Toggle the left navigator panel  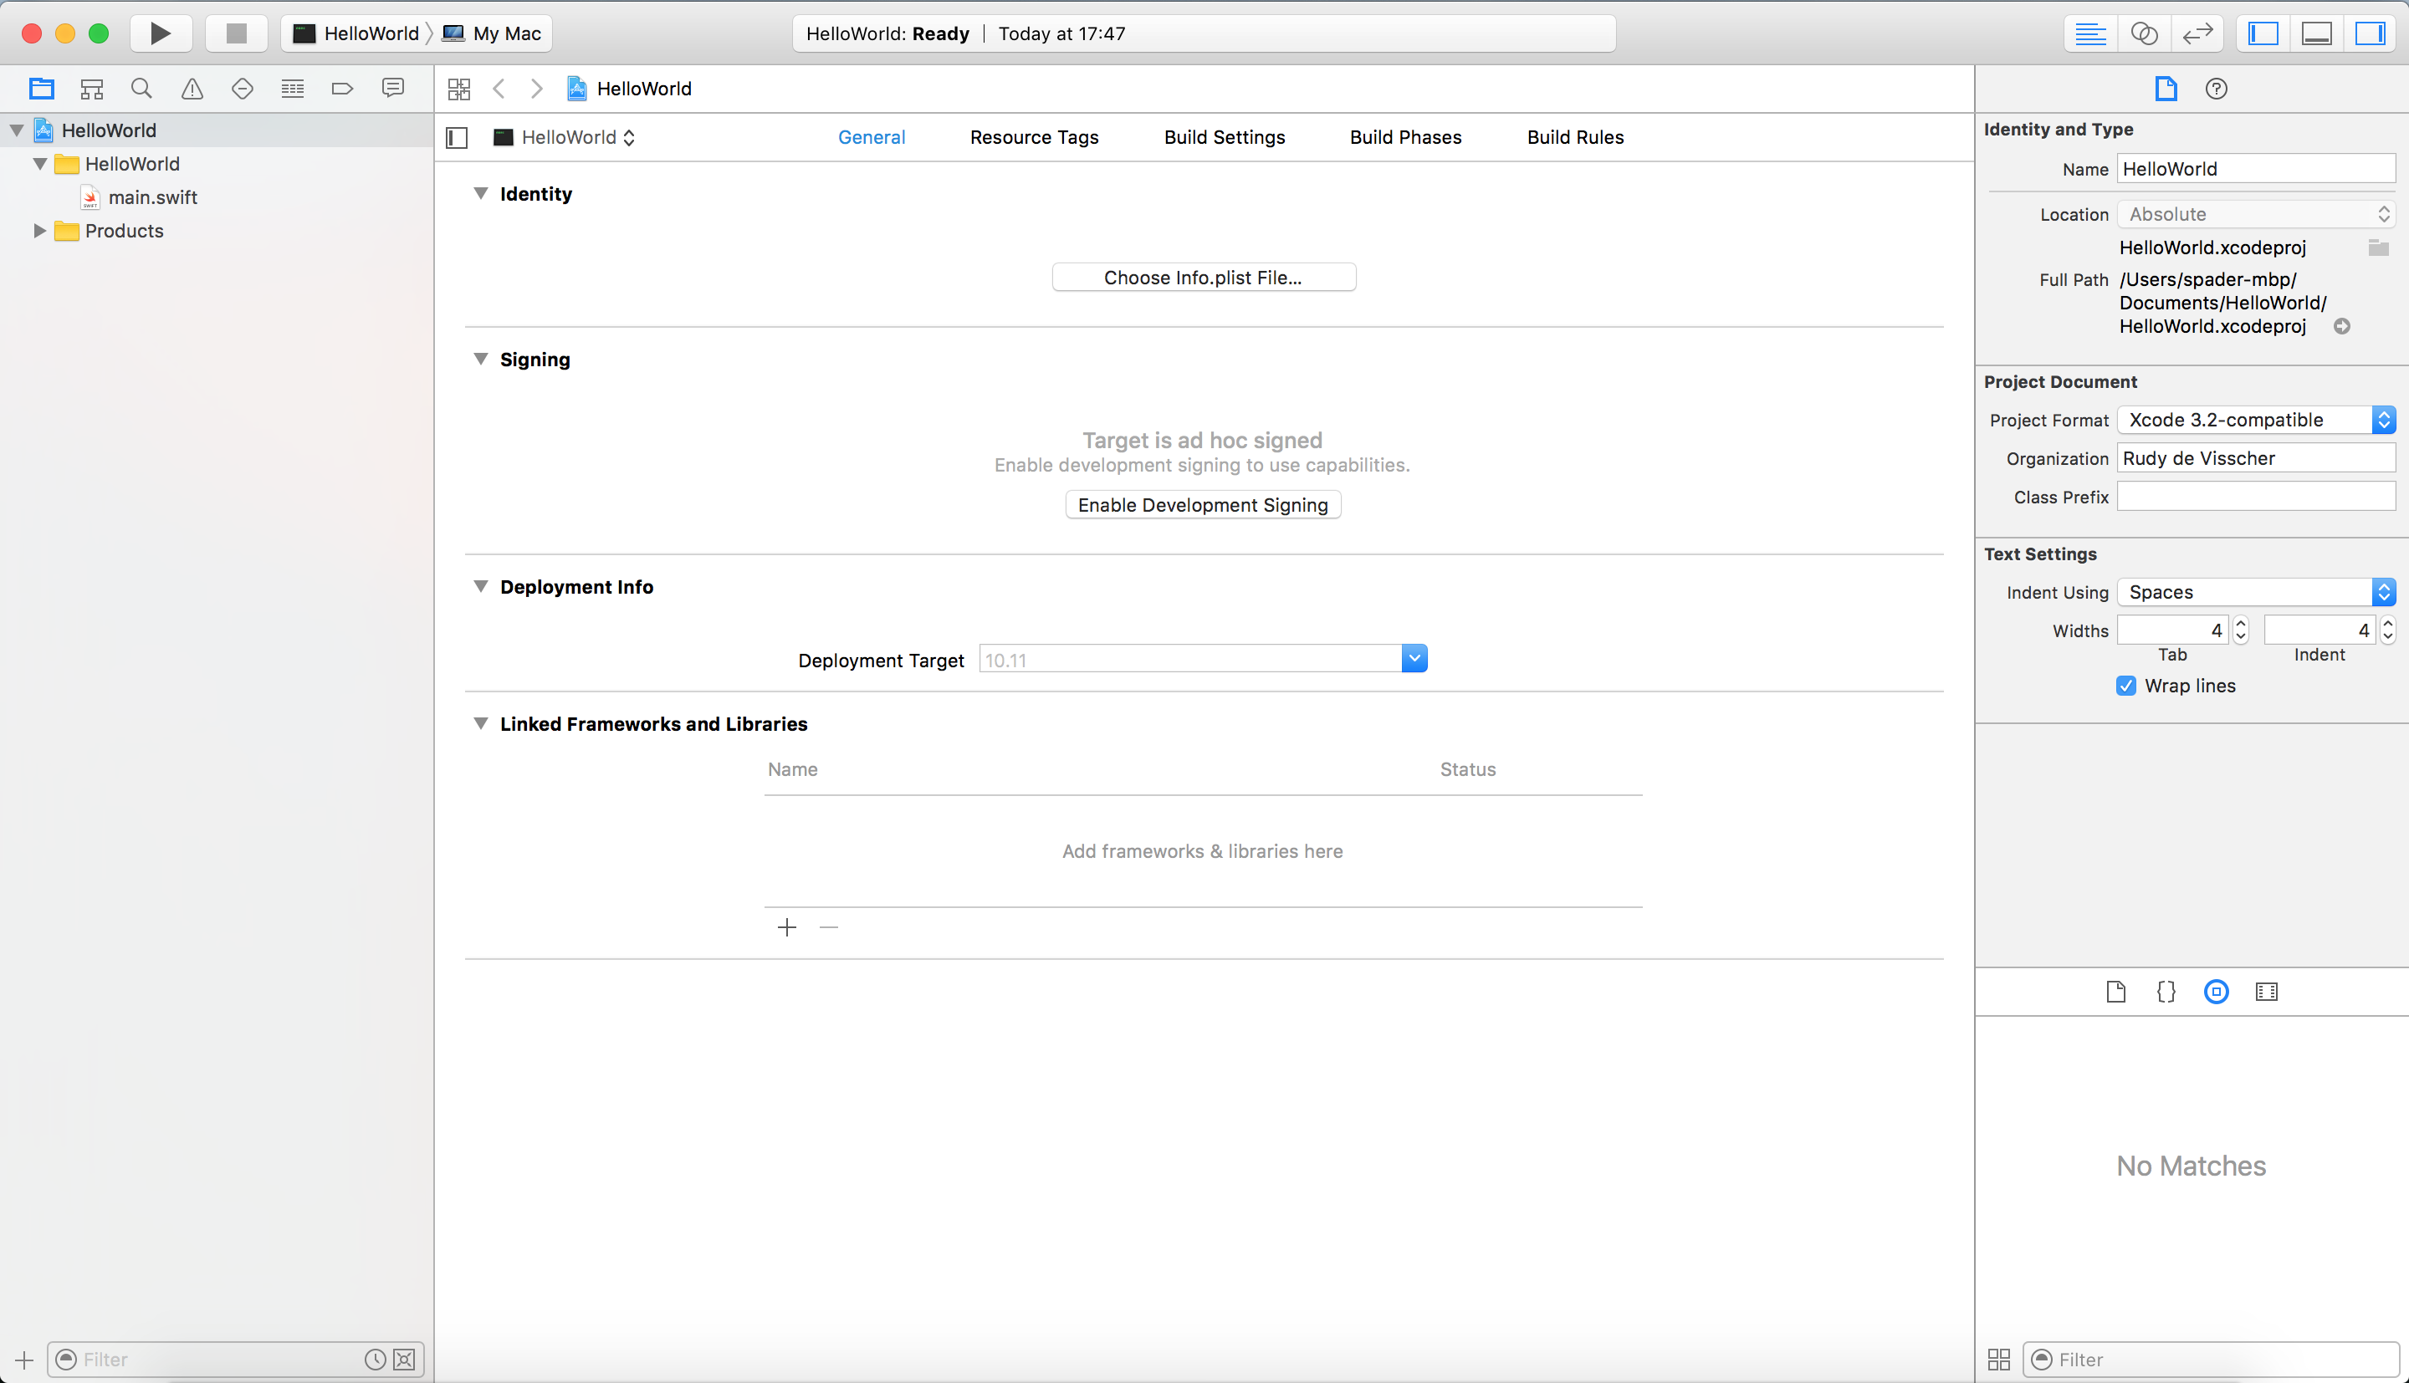(2263, 33)
